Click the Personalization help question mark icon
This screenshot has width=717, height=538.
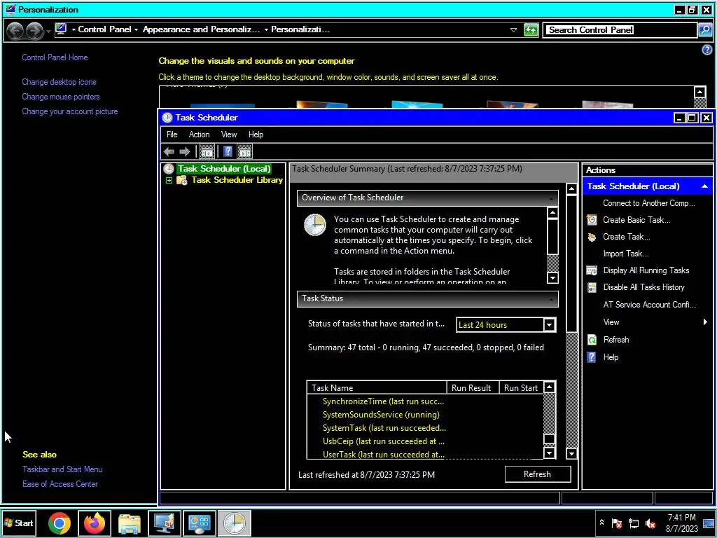pyautogui.click(x=706, y=50)
